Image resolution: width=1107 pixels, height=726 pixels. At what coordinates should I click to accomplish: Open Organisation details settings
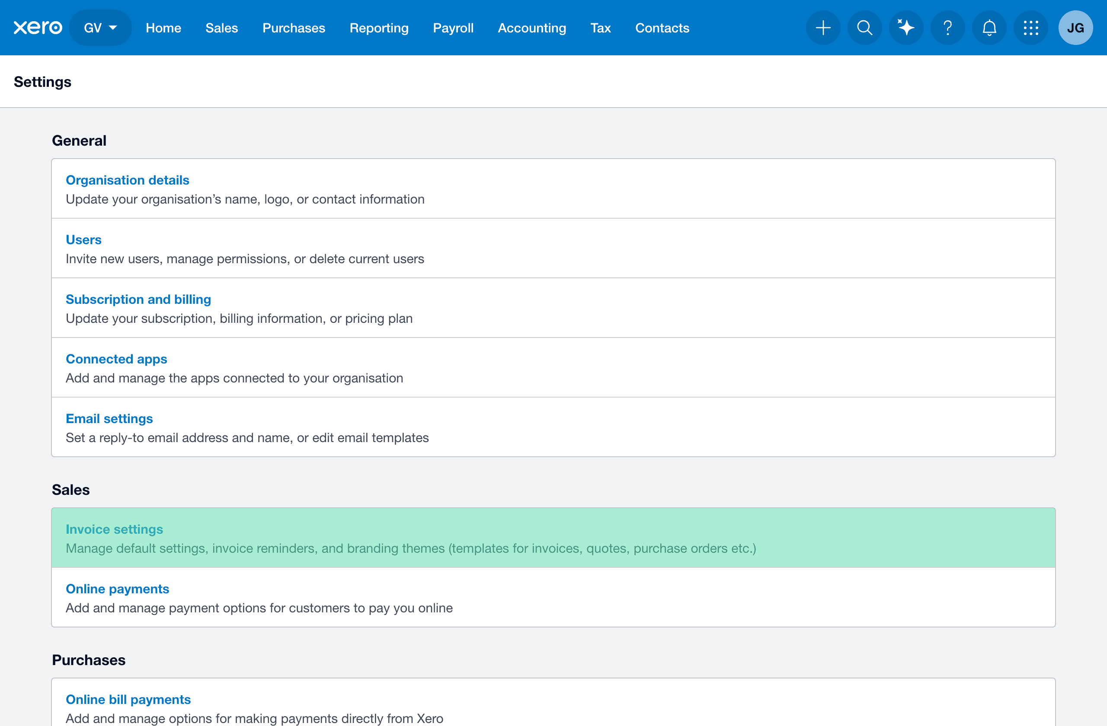[x=128, y=180]
